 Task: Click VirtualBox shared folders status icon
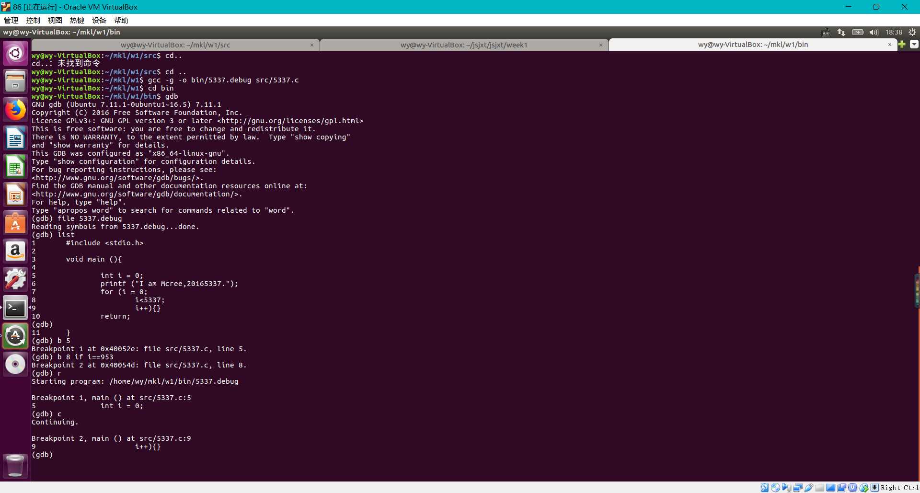point(819,488)
